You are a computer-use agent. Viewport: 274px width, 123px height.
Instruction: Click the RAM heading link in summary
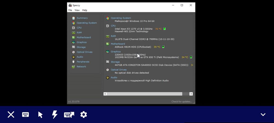113,36
